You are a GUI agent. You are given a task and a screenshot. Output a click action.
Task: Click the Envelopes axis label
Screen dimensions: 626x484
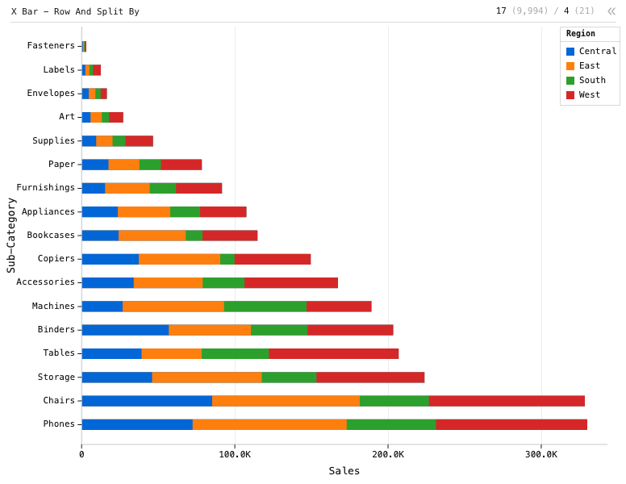click(x=51, y=93)
